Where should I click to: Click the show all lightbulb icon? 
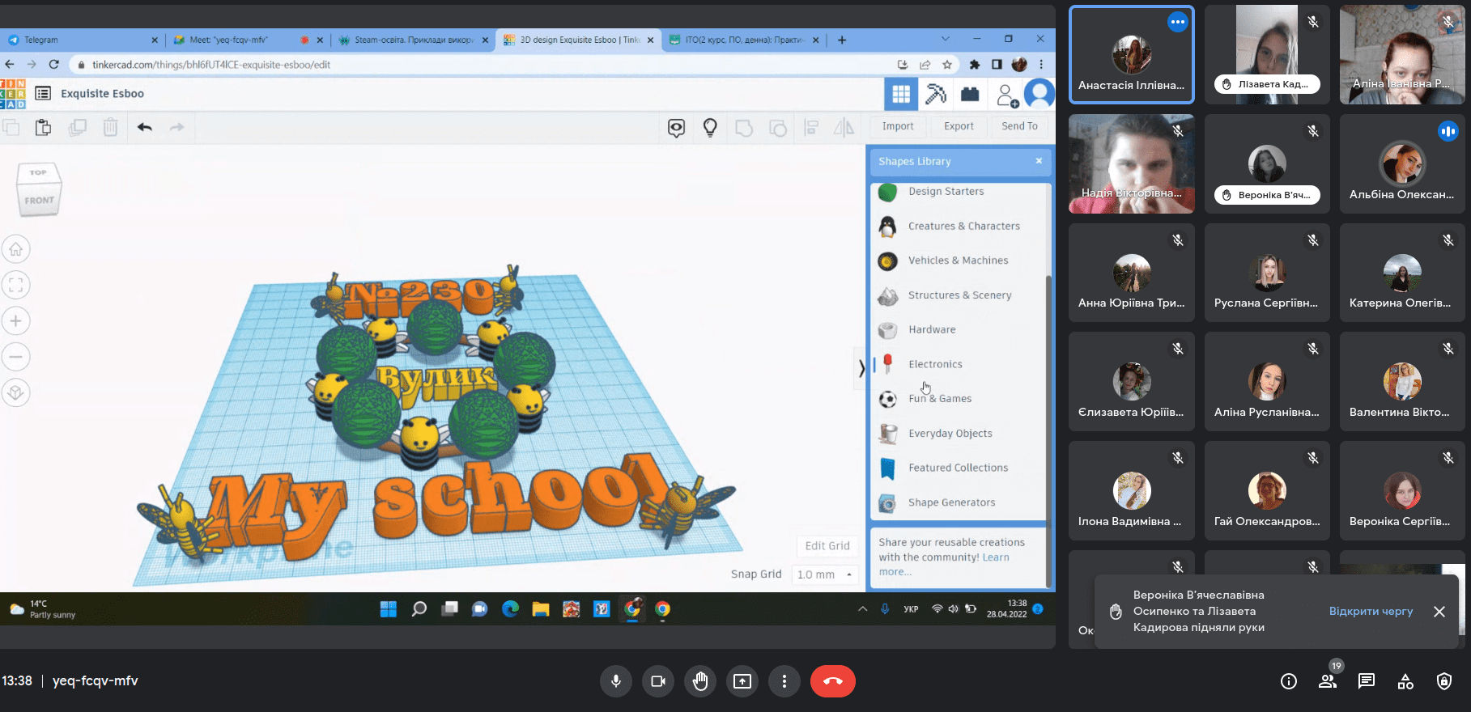[x=710, y=127]
